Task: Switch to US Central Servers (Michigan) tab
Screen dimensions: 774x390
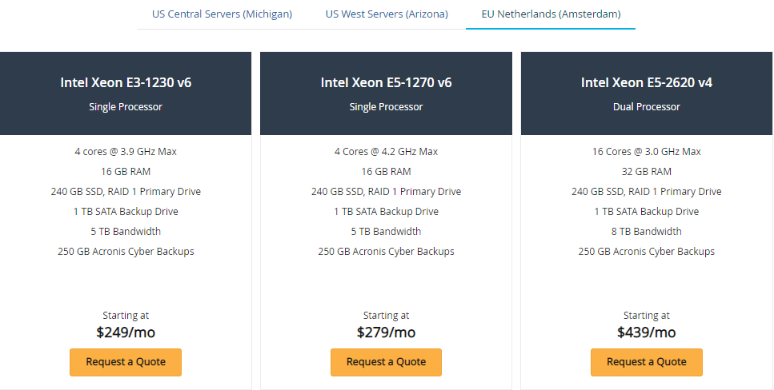Action: 222,14
